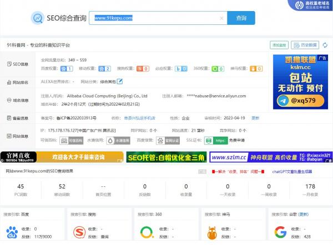Click Baidu 反链 value 11万9000

point(43,237)
